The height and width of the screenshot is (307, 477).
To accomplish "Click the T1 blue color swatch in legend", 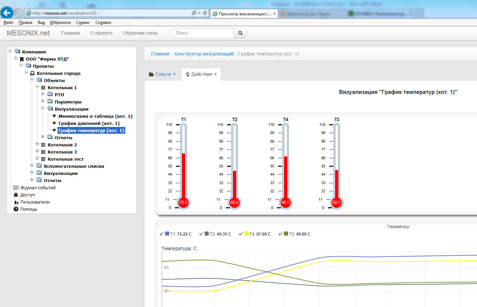I will tap(167, 233).
